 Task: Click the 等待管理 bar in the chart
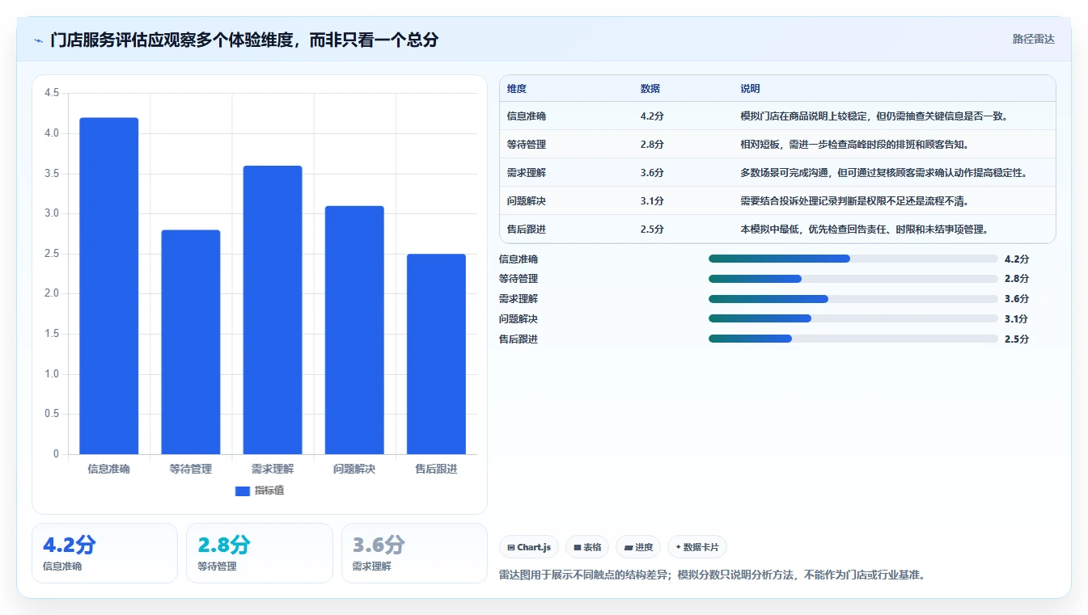tap(191, 342)
